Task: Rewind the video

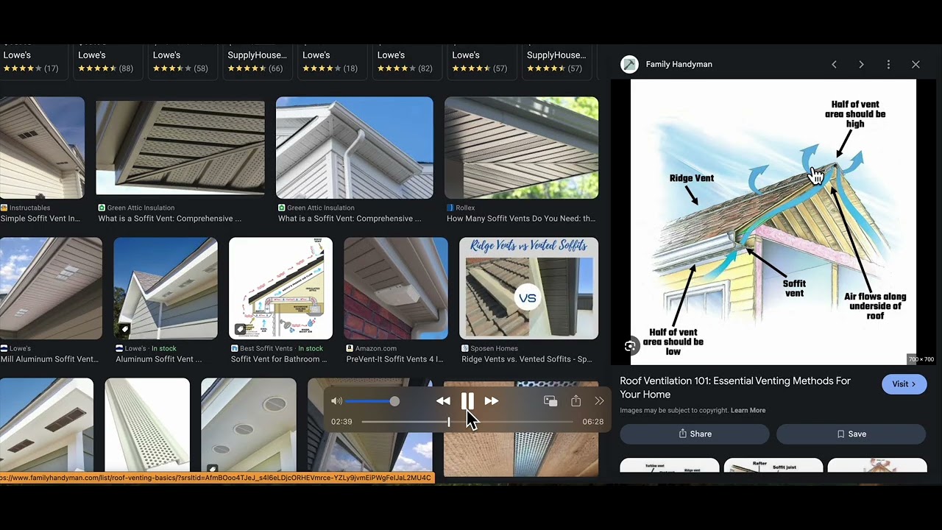Action: [x=443, y=401]
